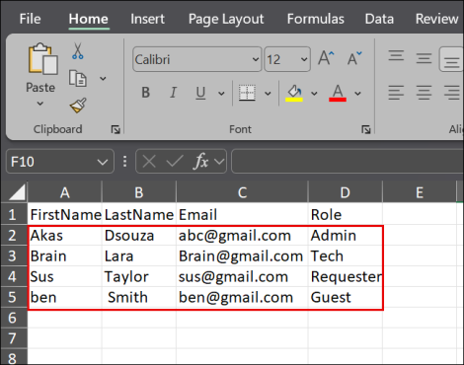Select the Role header cell
The width and height of the screenshot is (464, 365).
click(x=346, y=214)
